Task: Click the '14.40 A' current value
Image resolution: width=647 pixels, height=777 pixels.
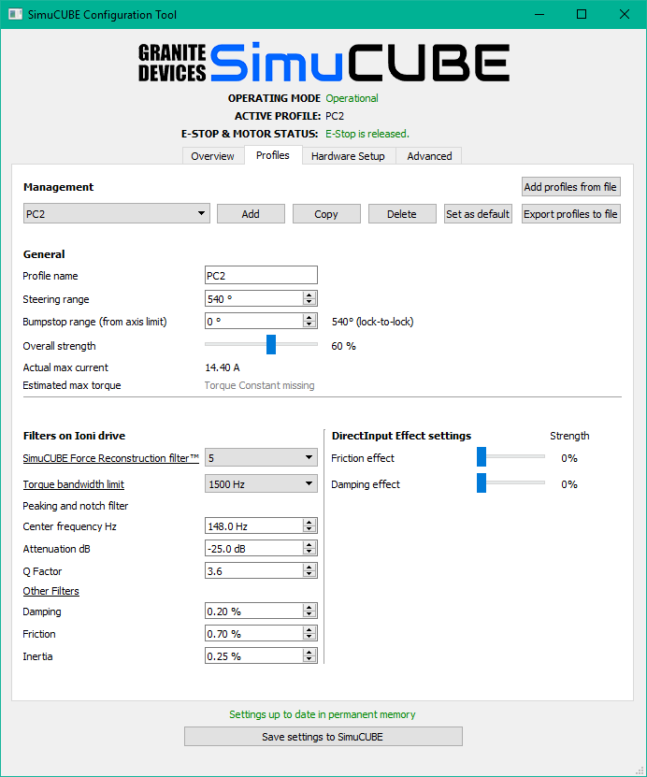Action: click(222, 367)
